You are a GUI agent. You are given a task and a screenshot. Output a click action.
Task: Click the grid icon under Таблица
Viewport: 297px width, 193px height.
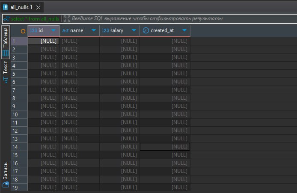(x=6, y=53)
